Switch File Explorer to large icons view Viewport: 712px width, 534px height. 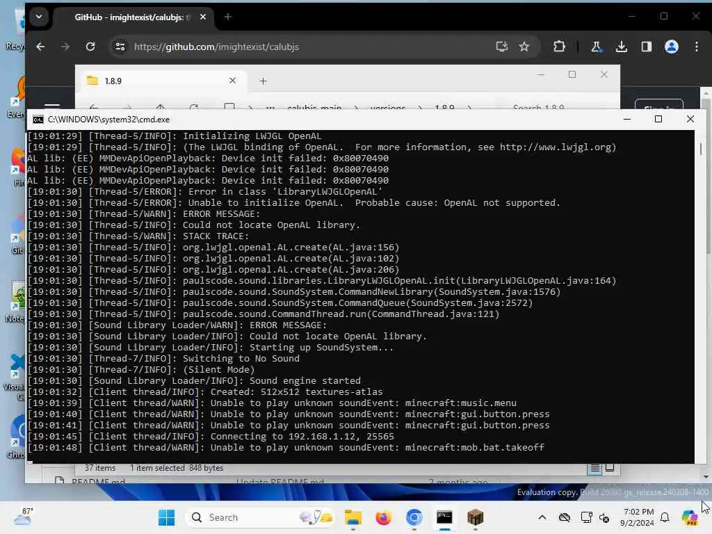610,468
